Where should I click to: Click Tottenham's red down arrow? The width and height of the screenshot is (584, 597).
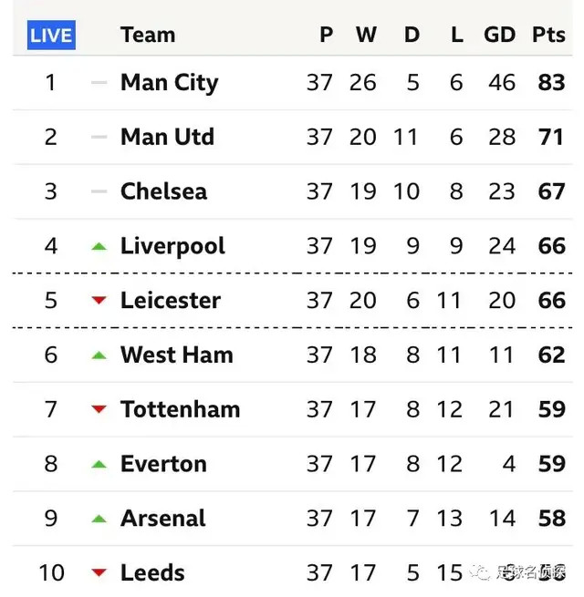pyautogui.click(x=99, y=409)
